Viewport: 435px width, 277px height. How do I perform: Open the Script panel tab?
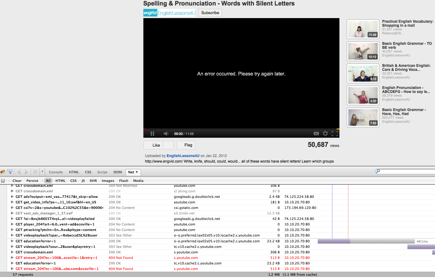[102, 172]
